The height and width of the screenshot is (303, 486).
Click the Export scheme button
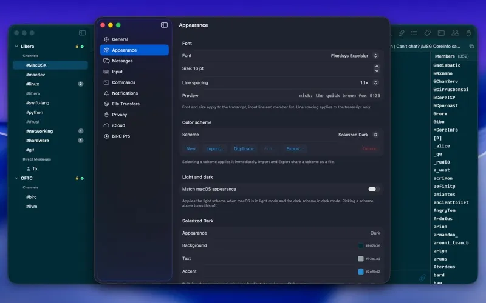click(295, 148)
